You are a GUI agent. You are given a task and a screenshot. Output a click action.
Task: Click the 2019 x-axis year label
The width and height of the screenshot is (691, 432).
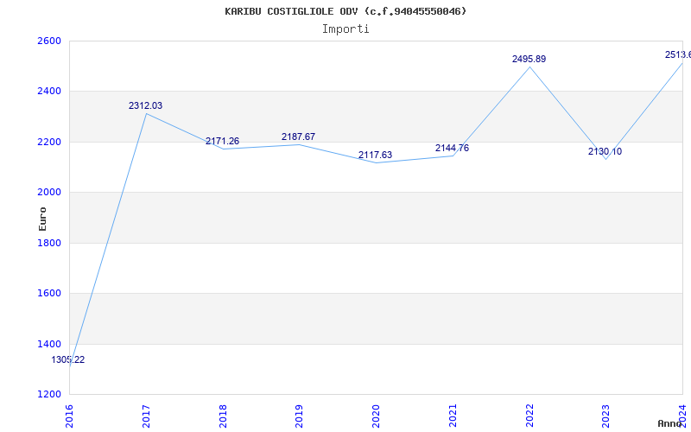pyautogui.click(x=299, y=416)
